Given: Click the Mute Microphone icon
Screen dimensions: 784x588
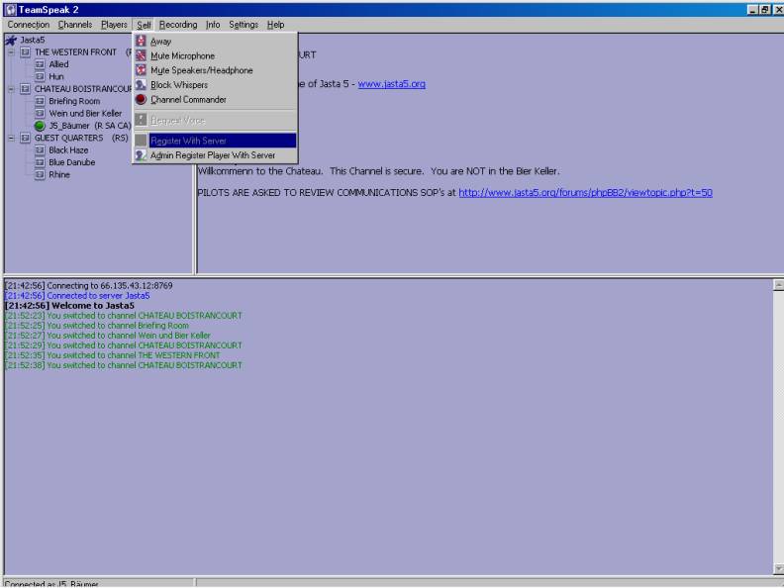Looking at the screenshot, I should point(142,56).
